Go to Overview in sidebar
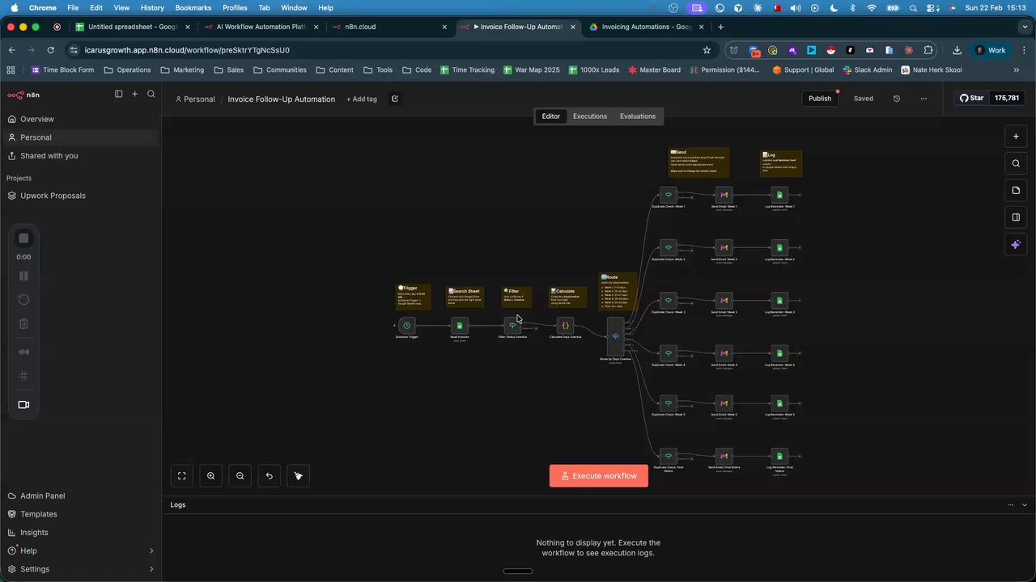 tap(37, 119)
